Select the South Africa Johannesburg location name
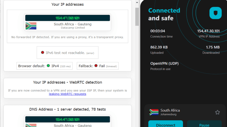Viewport: 227px width, 127px height. 170,112
